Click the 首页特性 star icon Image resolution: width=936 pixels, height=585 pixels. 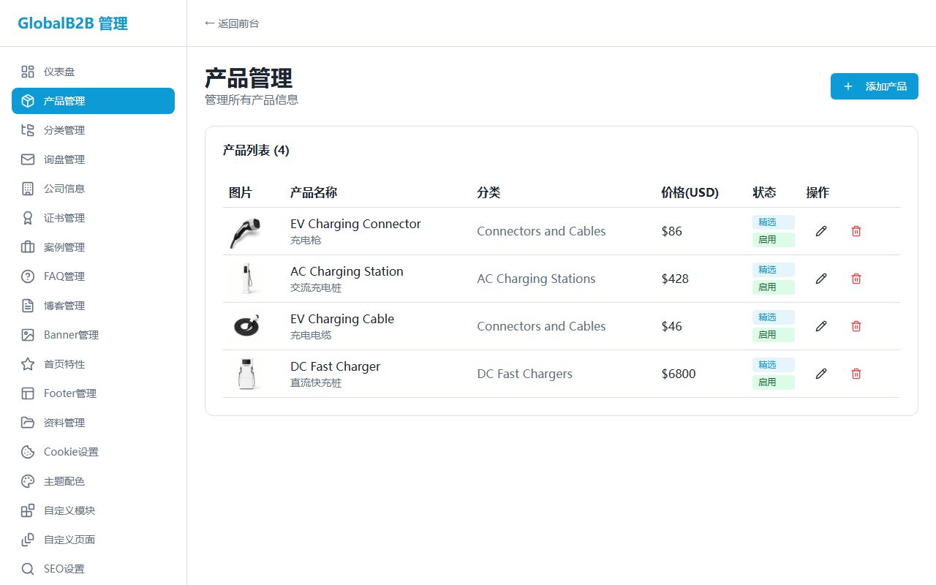coord(28,364)
